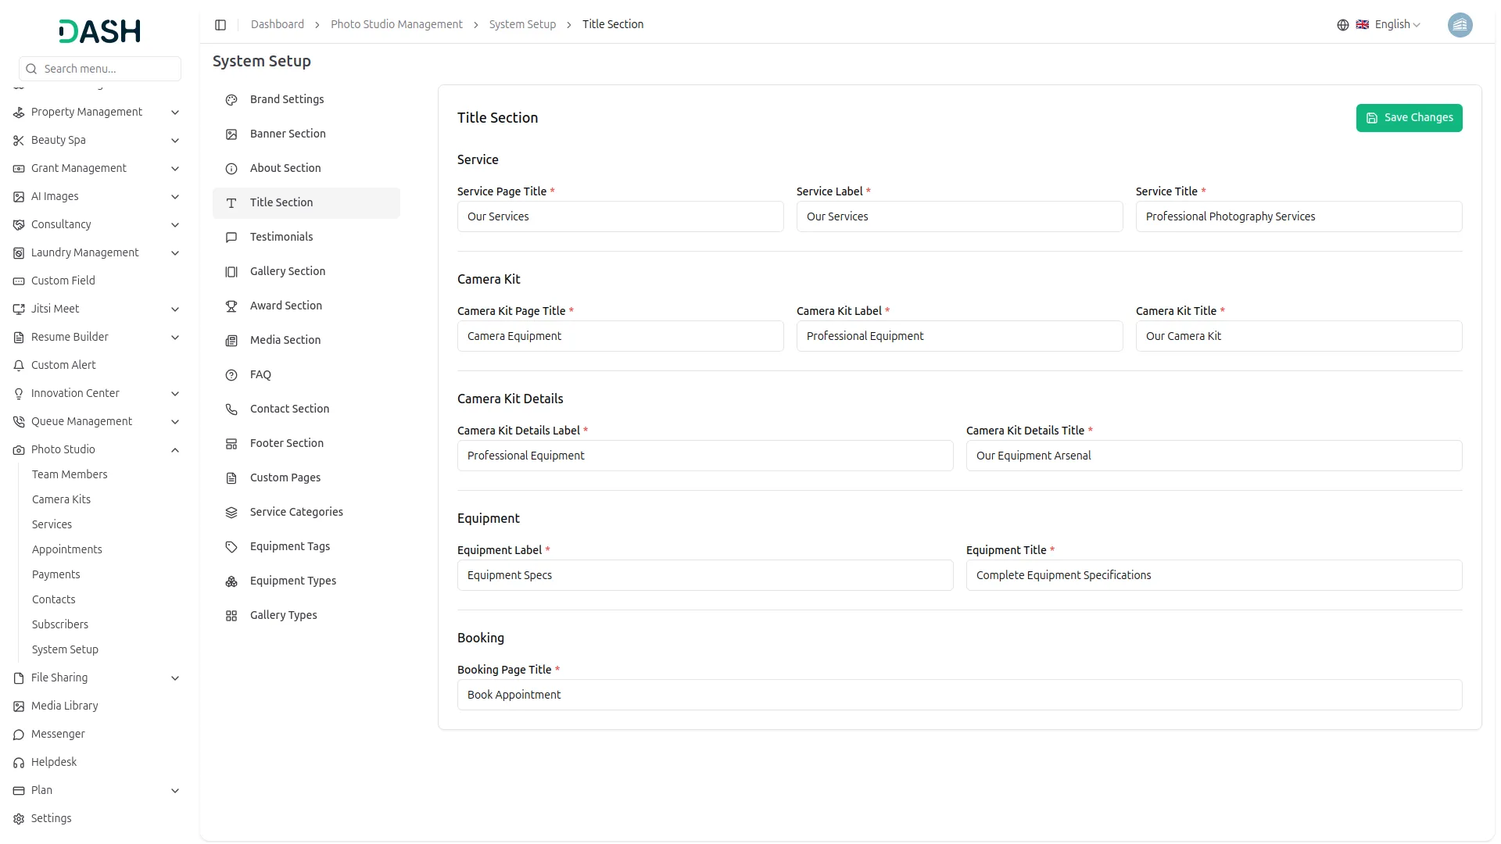This screenshot has height=844, width=1501.
Task: Click the Booking Page Title input field
Action: pyautogui.click(x=958, y=694)
